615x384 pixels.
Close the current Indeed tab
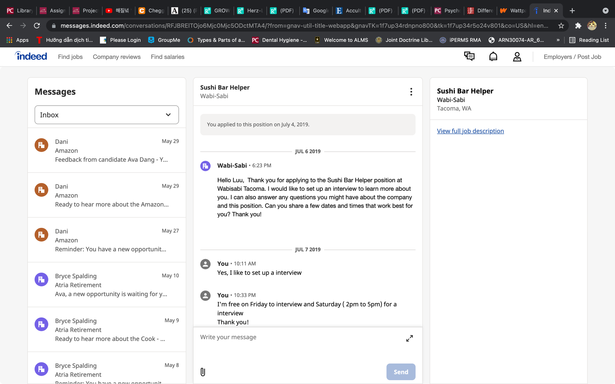556,11
